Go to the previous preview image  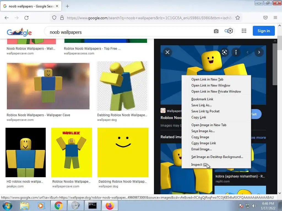(248, 52)
